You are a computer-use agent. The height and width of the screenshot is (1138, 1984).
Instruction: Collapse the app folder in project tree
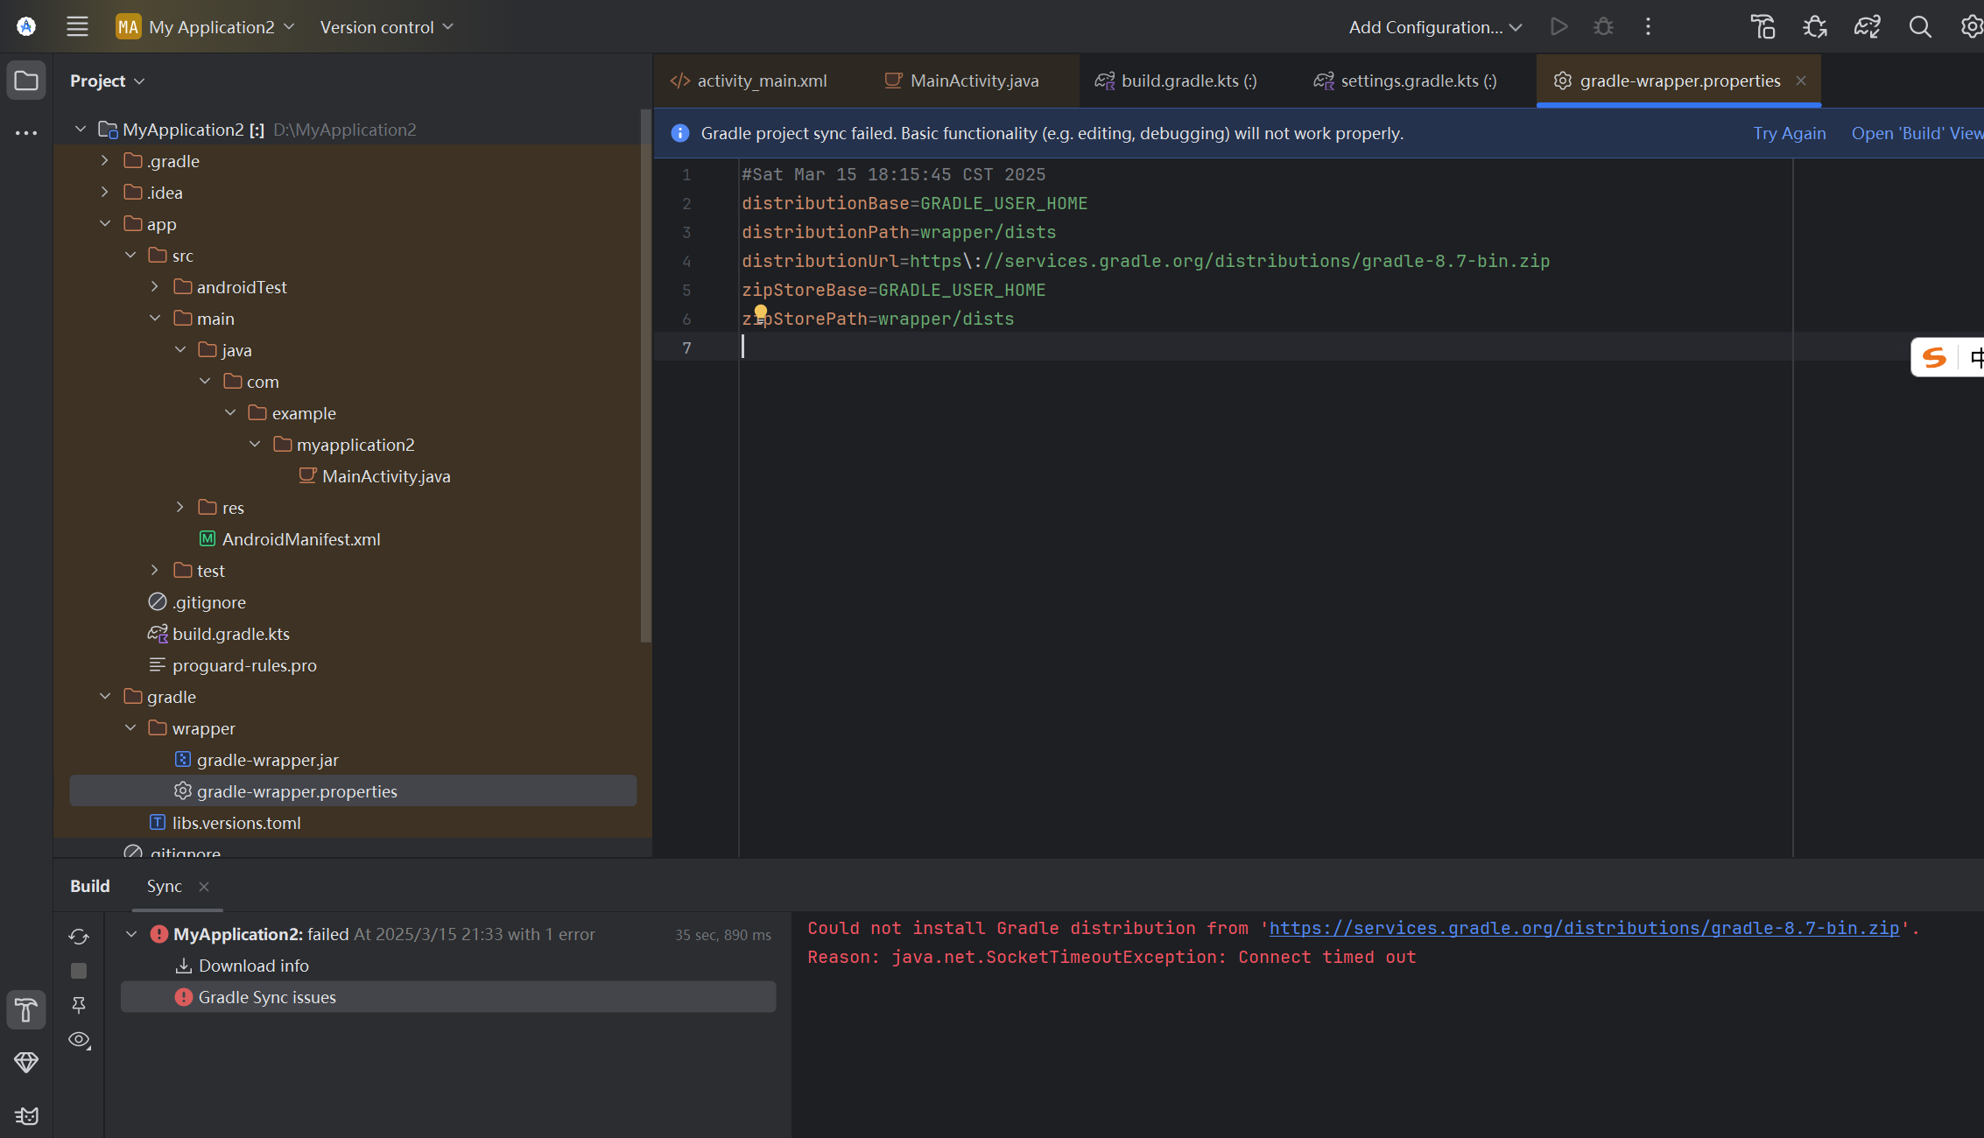(x=105, y=224)
